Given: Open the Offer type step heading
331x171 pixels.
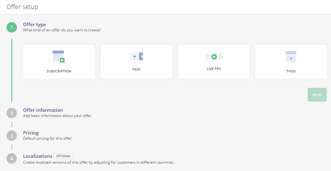Looking at the screenshot, I should [34, 25].
